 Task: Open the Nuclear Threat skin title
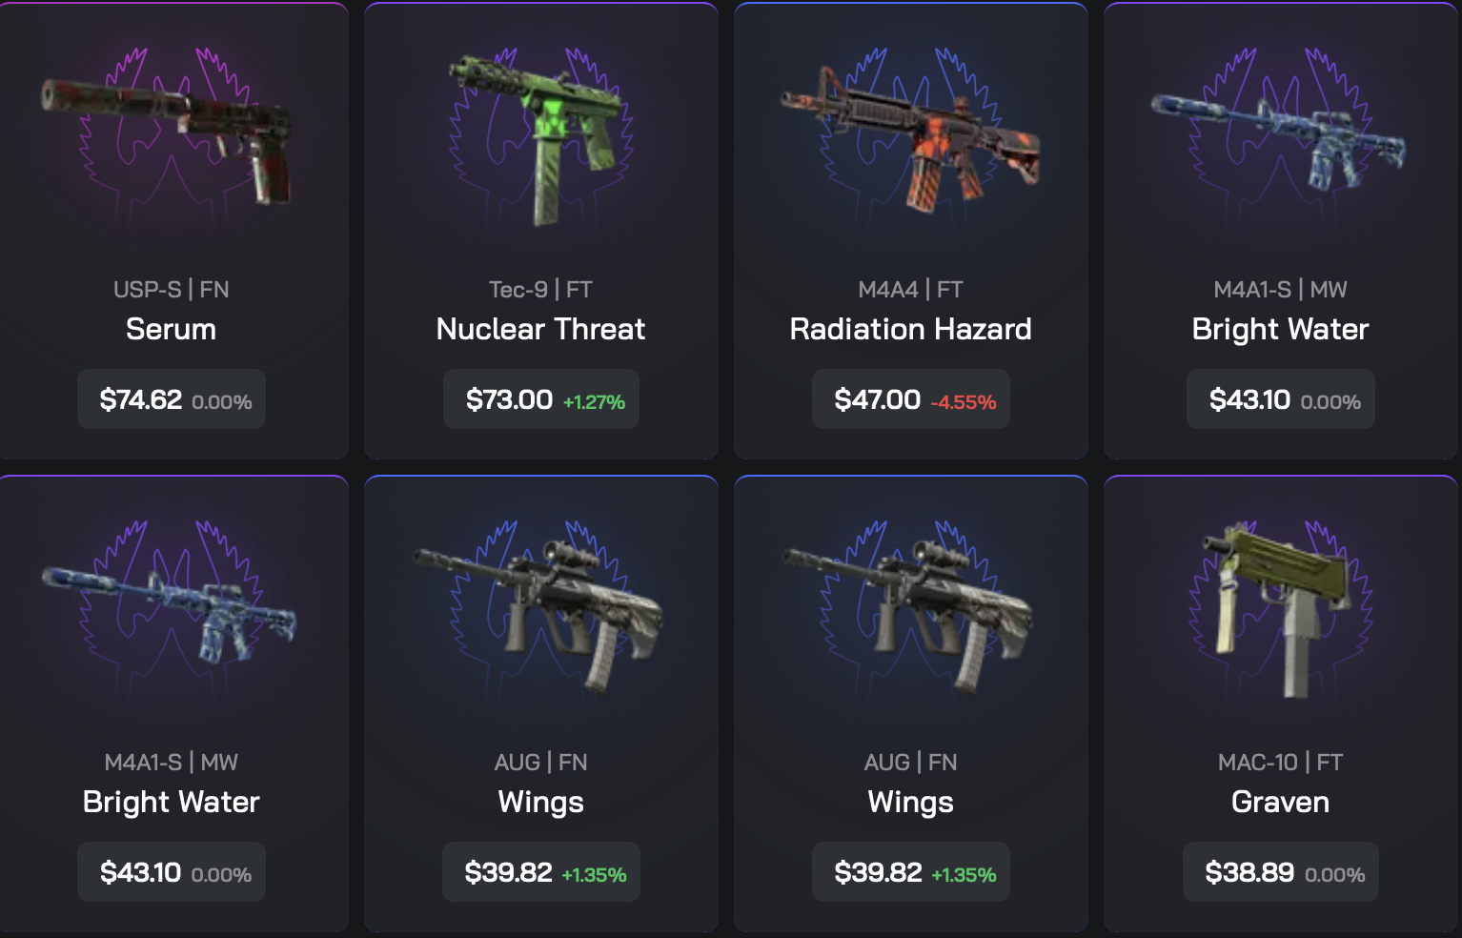540,330
